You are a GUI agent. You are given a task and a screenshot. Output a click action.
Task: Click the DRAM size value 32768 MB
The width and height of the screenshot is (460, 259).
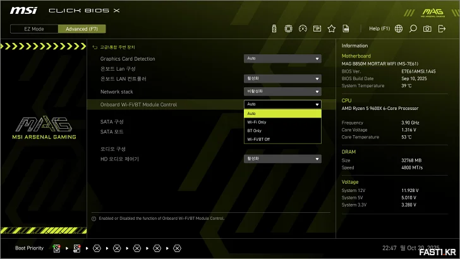pyautogui.click(x=411, y=160)
